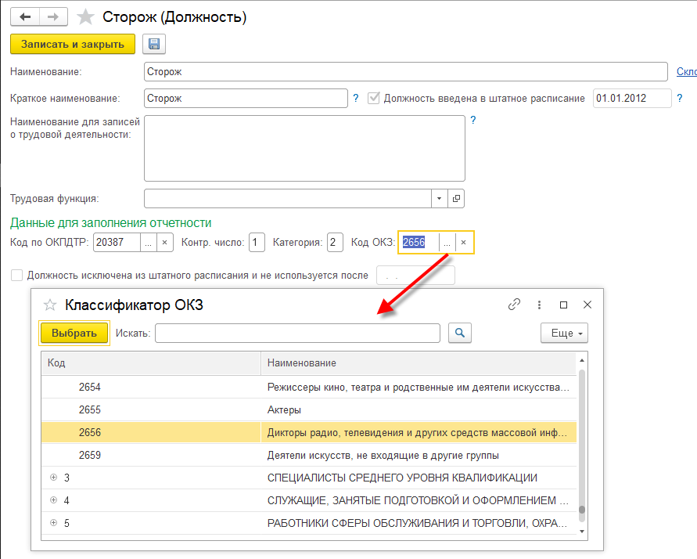
Task: Clear Код ОКЗ with x button
Action: 464,243
